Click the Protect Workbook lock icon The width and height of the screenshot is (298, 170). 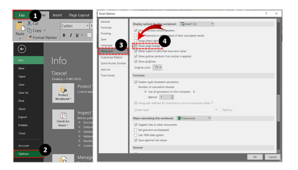point(63,89)
